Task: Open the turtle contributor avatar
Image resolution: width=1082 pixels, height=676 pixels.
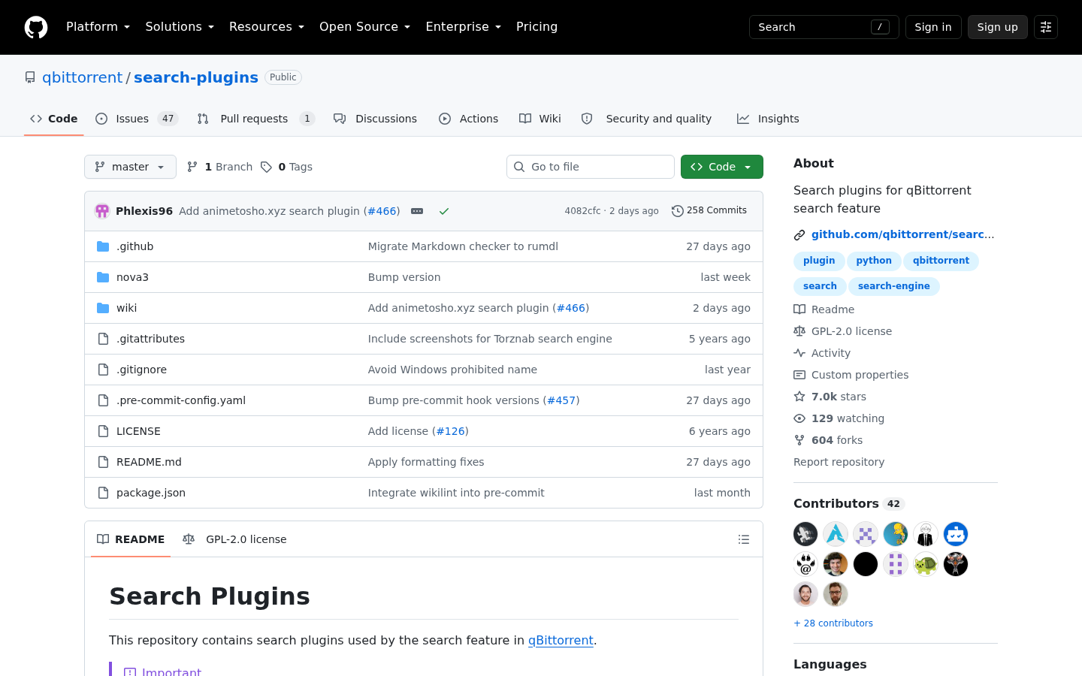Action: point(926,564)
